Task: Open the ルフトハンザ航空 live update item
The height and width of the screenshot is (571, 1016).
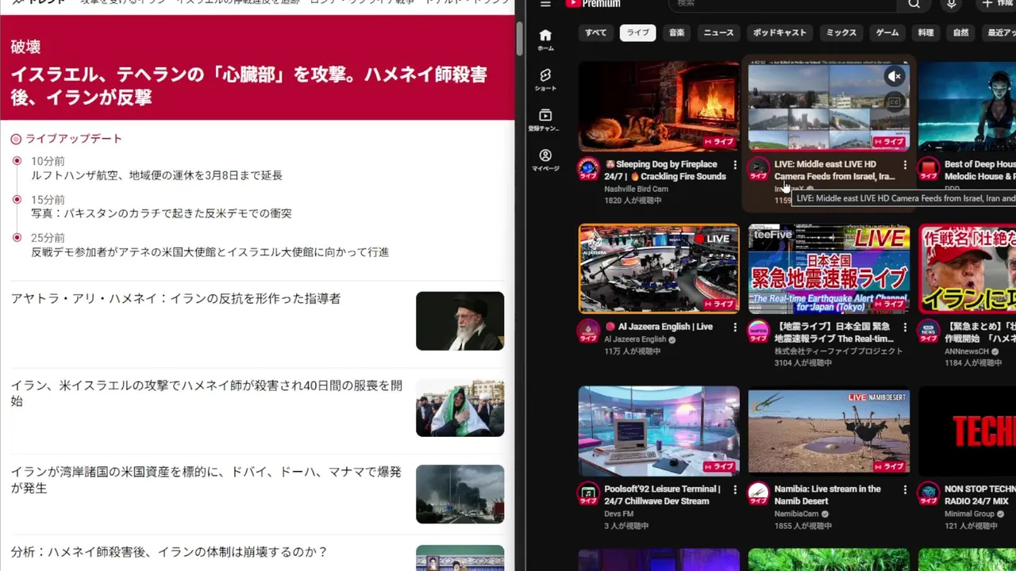Action: (x=156, y=175)
